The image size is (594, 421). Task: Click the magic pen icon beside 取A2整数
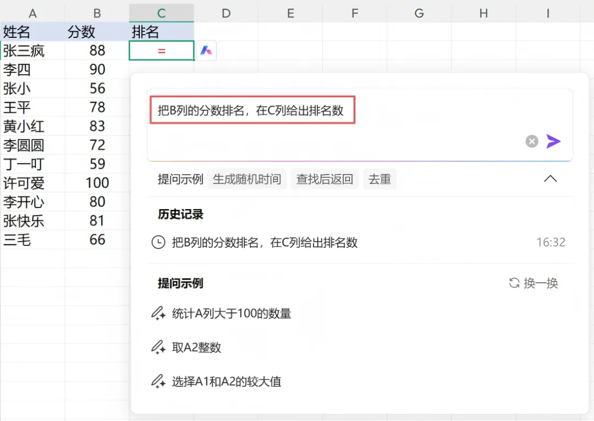click(x=158, y=347)
